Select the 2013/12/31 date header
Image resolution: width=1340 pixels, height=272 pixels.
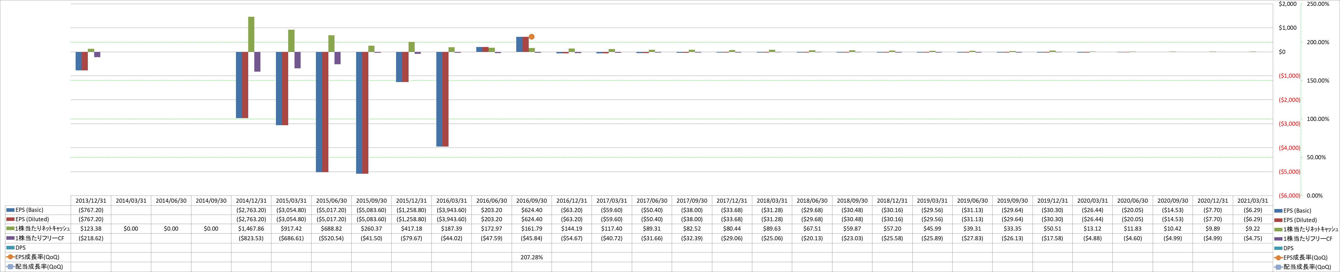[x=91, y=200]
